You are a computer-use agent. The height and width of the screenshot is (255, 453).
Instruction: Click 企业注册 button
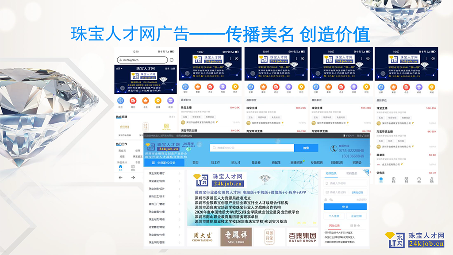click(x=356, y=216)
